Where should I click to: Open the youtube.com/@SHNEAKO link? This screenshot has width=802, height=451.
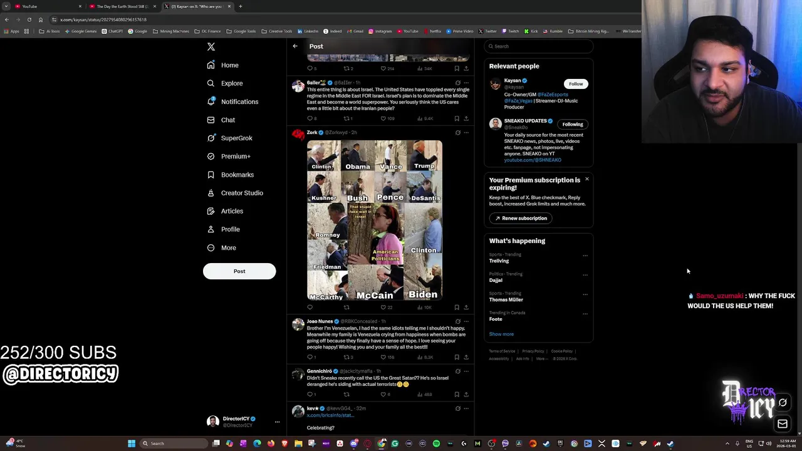(x=533, y=160)
